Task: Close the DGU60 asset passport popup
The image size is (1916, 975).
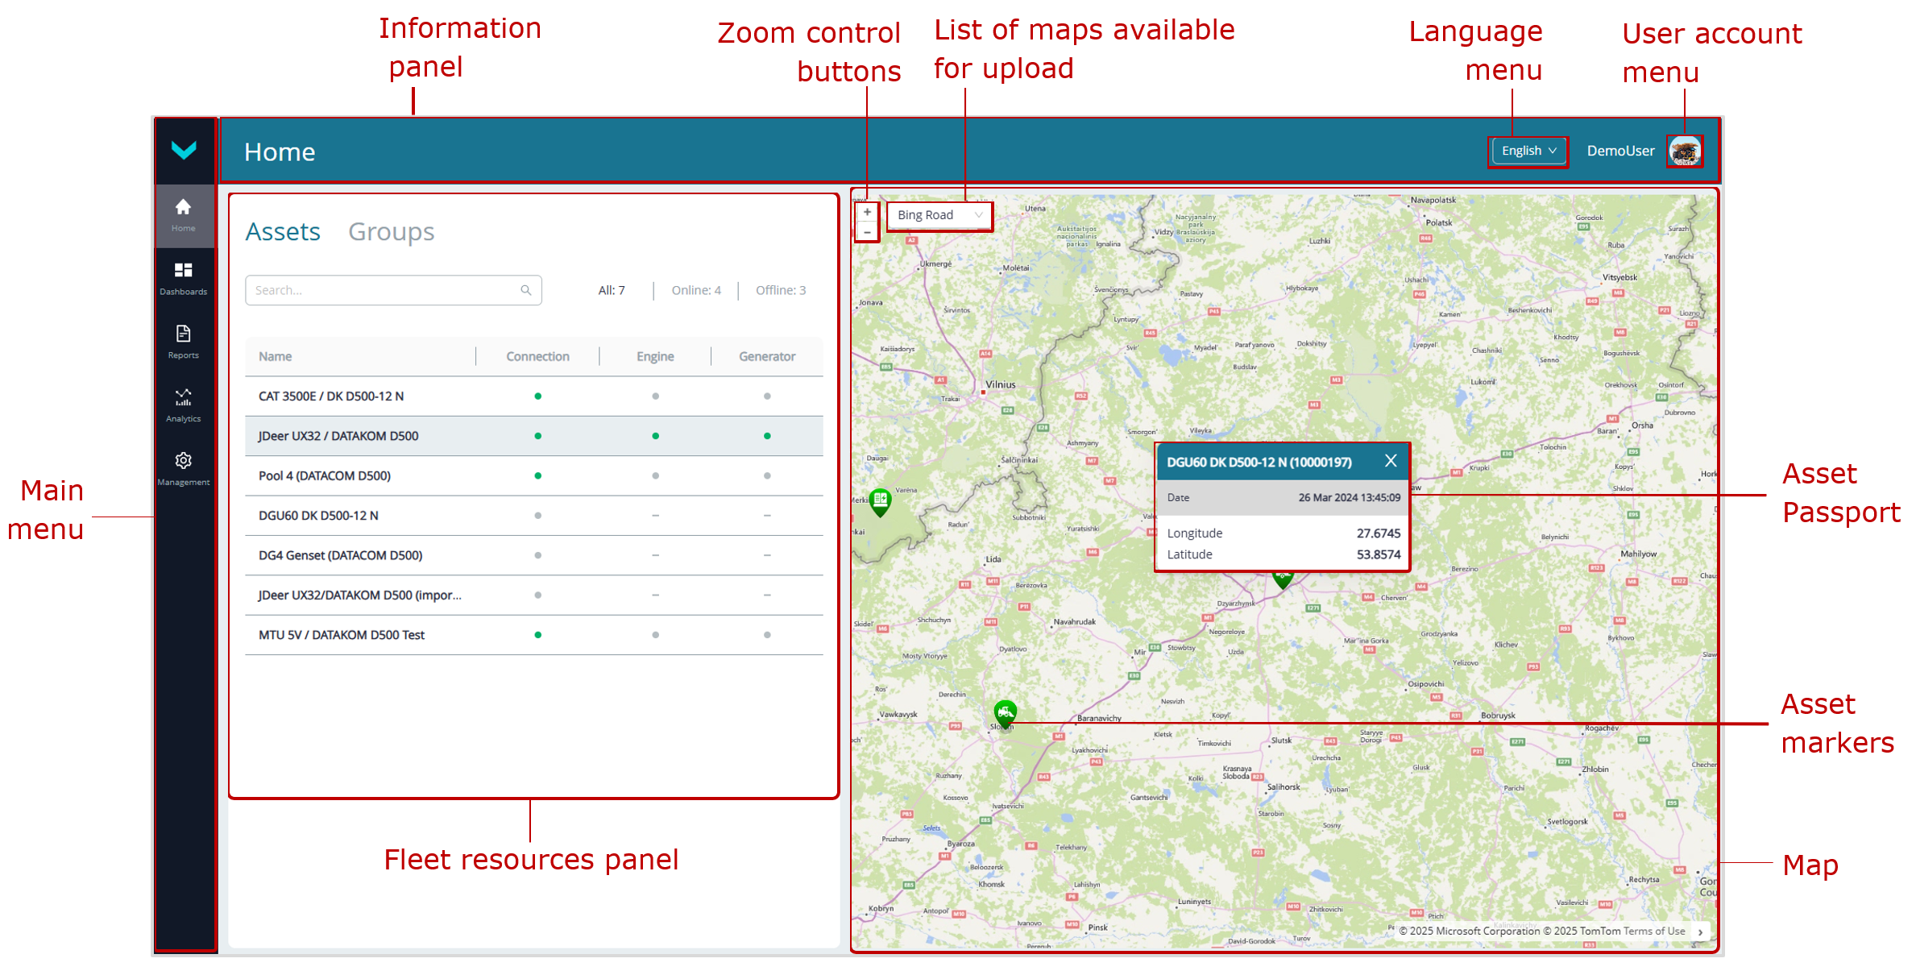Action: [x=1391, y=461]
